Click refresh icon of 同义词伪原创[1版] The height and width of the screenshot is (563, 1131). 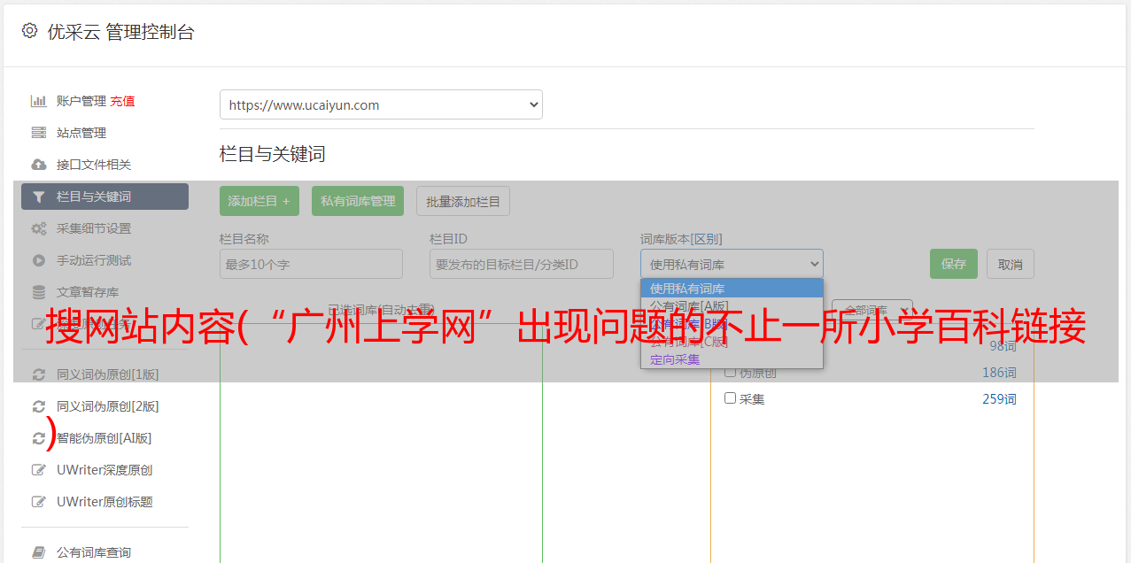38,374
